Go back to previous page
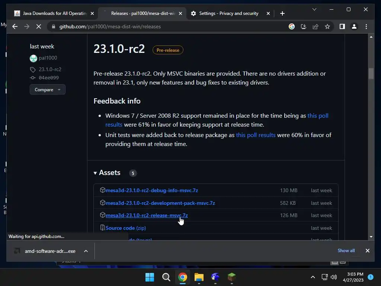 [15, 26]
